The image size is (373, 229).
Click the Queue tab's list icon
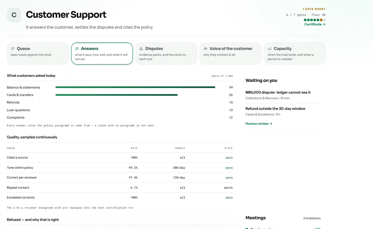13,48
